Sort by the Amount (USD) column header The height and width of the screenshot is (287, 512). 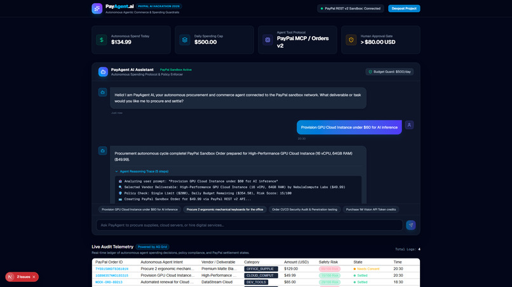(296, 262)
